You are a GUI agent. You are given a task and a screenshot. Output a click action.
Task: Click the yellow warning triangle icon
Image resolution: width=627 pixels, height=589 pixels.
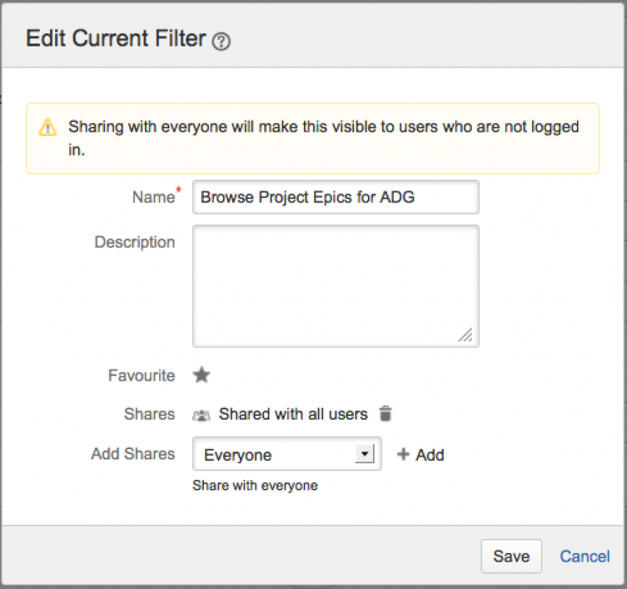(x=47, y=127)
